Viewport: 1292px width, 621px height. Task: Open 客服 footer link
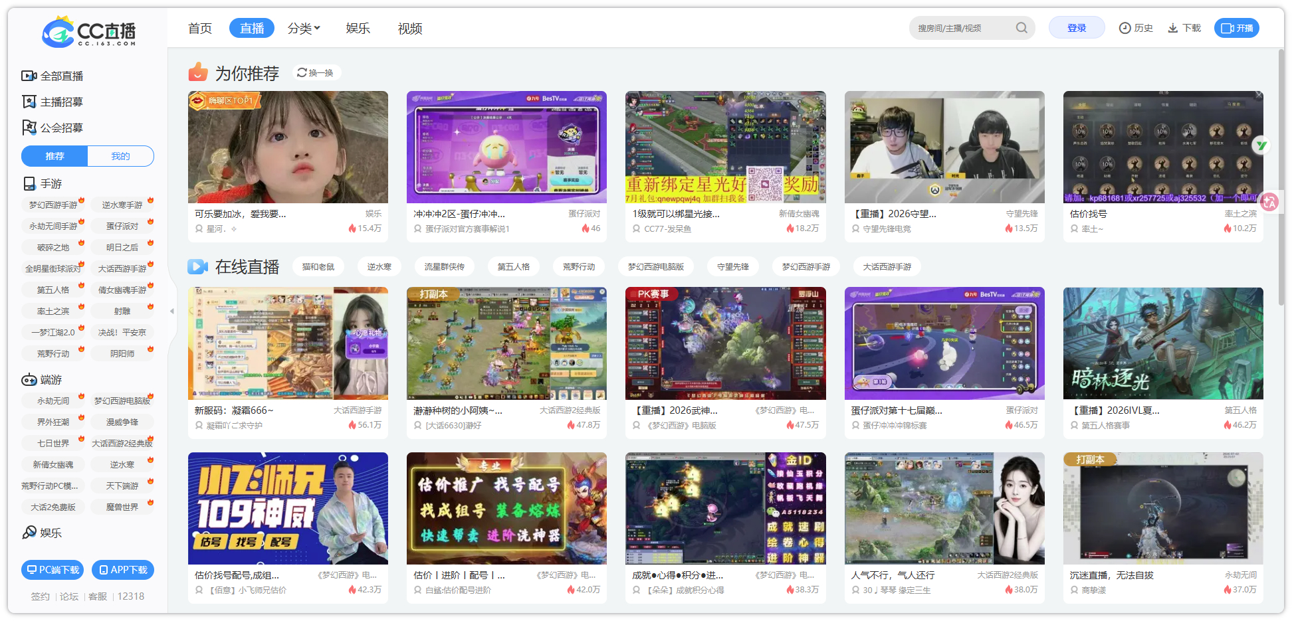coord(98,596)
